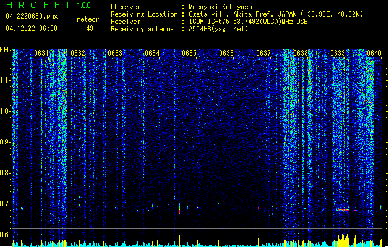389x247 pixels.
Task: Click the 0637 time marker
Action: [x=263, y=53]
